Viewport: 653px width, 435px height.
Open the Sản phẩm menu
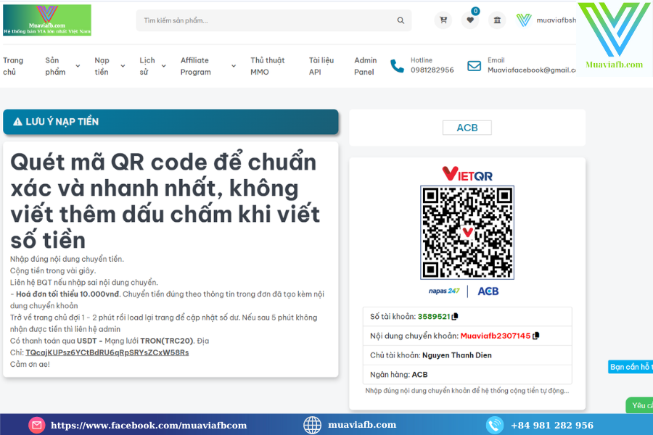[x=55, y=66]
